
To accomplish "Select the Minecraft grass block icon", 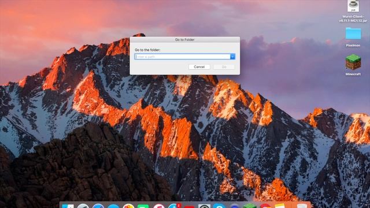I will [x=353, y=62].
